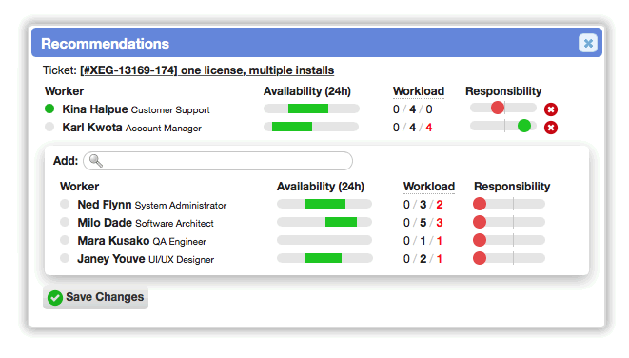Select the Mara Kusako radio button
This screenshot has height=358, width=629.
[65, 240]
